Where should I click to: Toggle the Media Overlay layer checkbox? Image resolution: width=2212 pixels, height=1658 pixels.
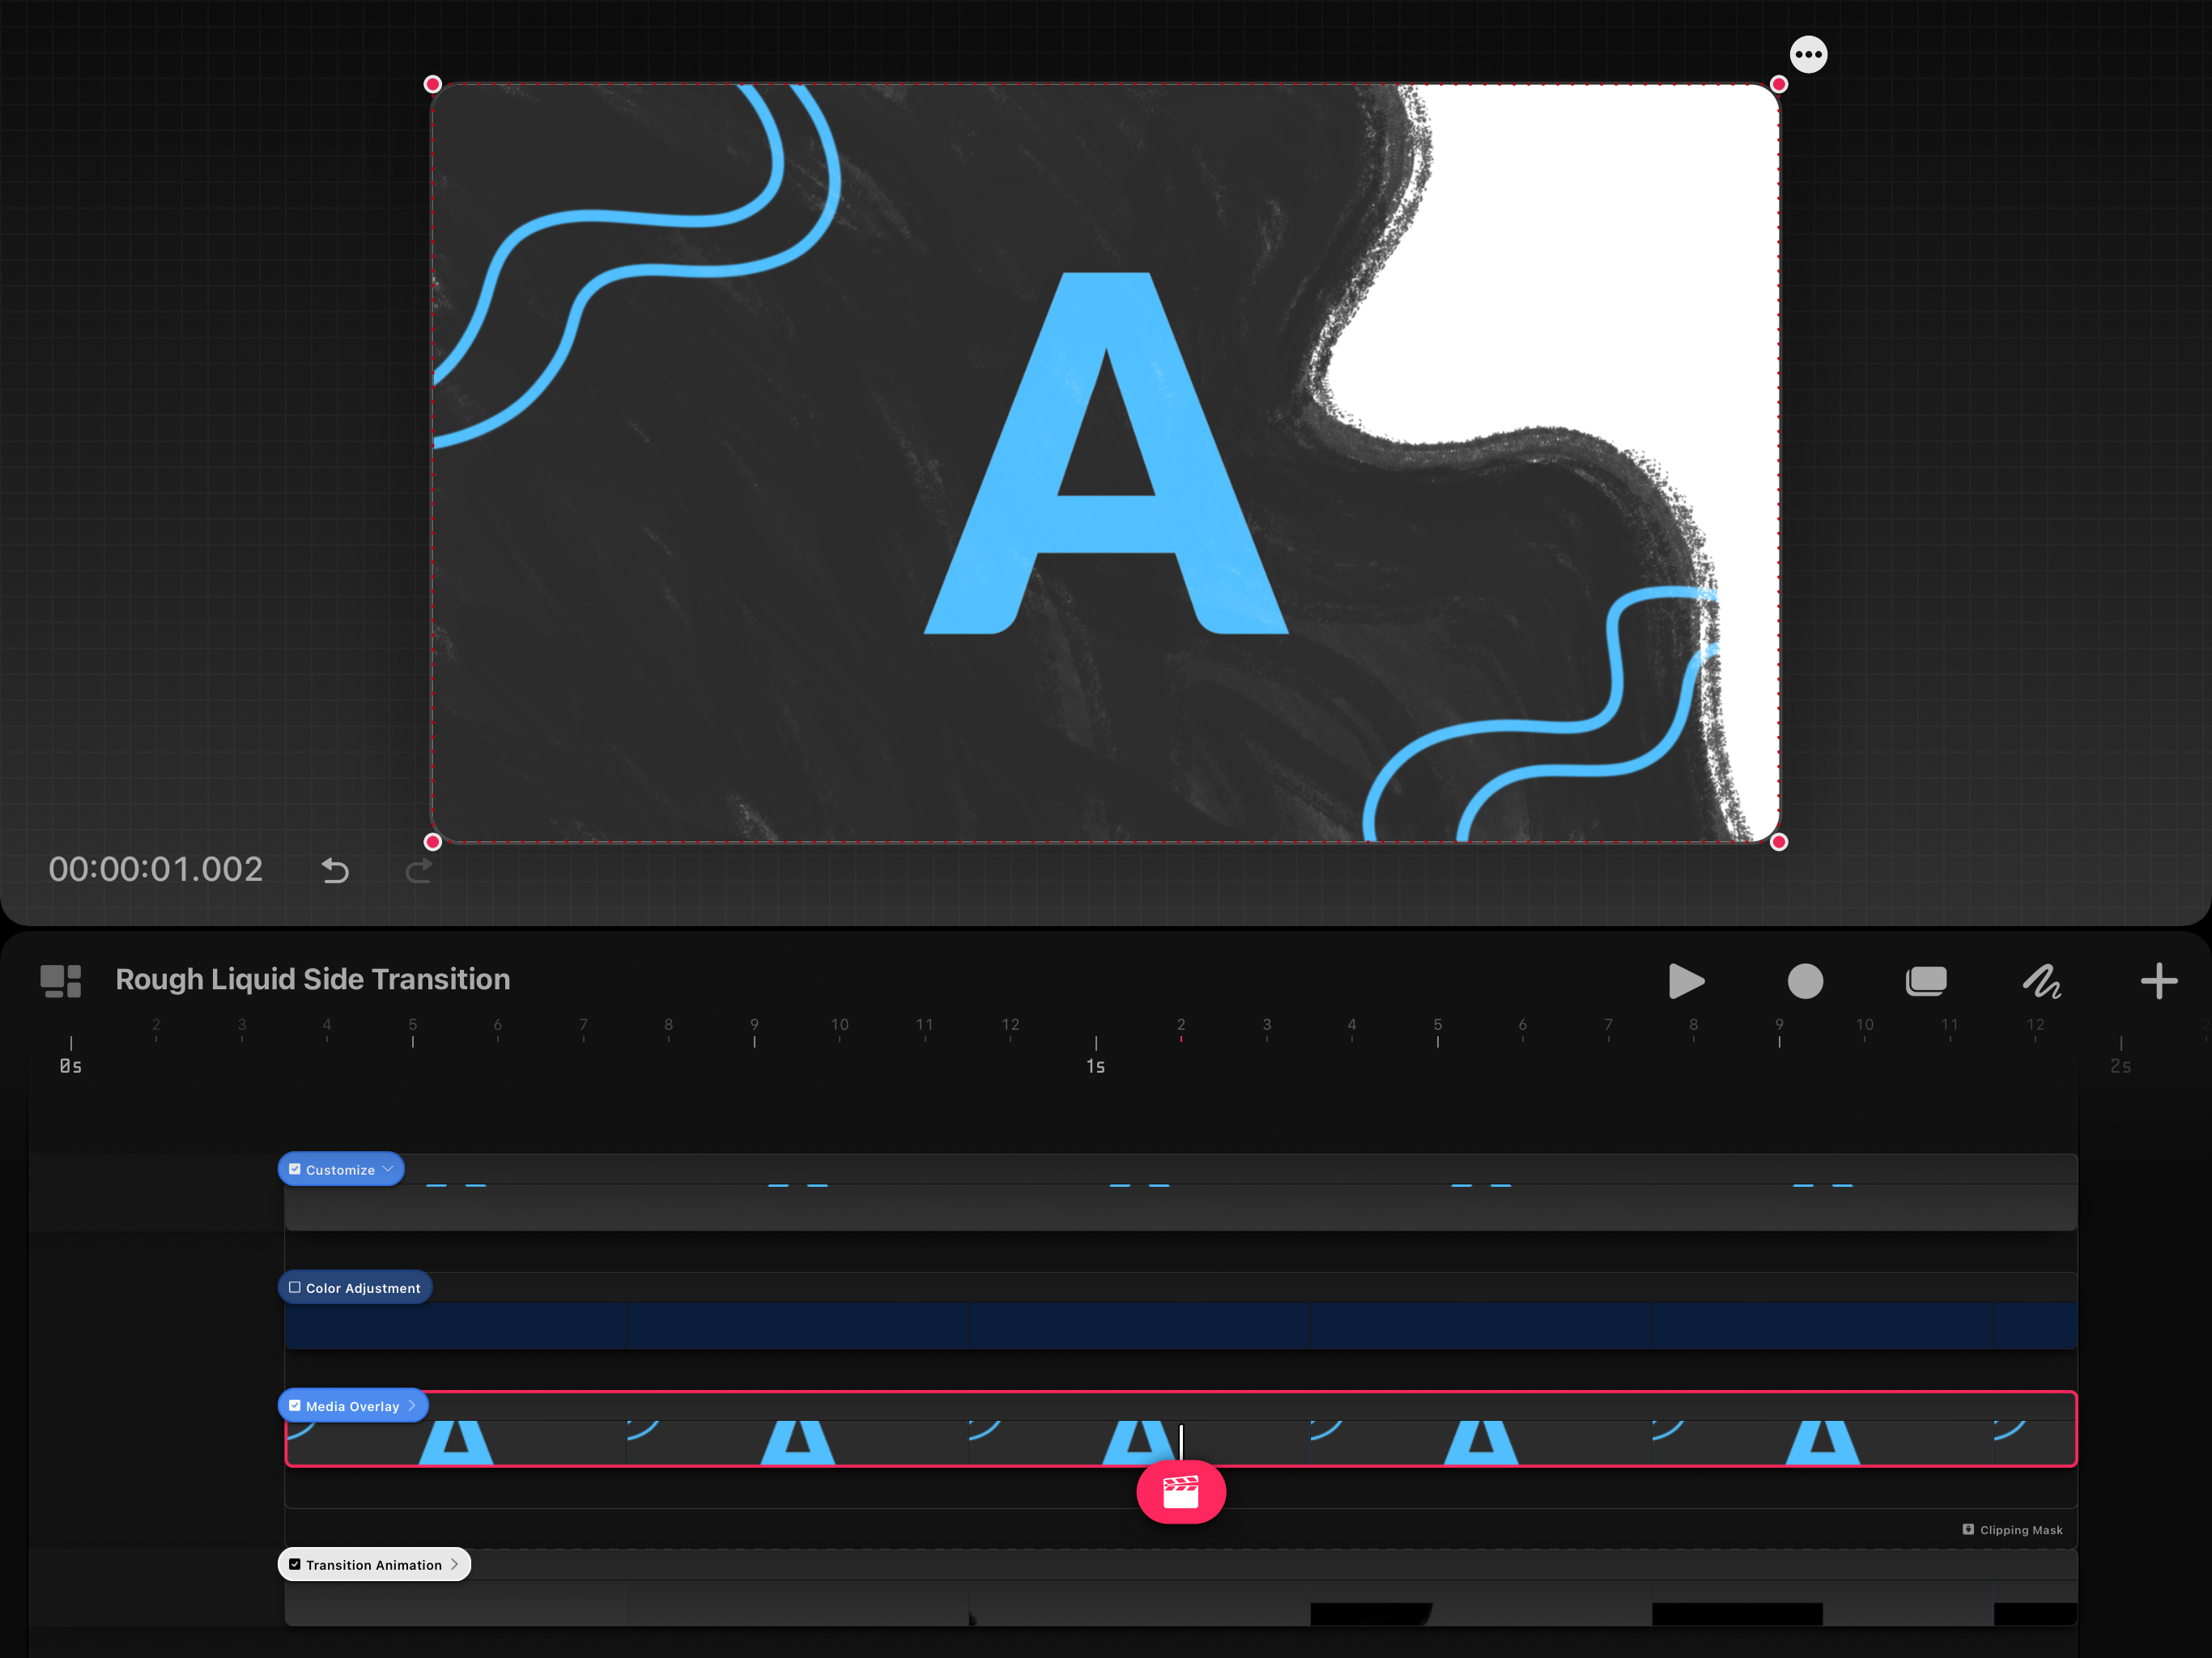click(295, 1405)
